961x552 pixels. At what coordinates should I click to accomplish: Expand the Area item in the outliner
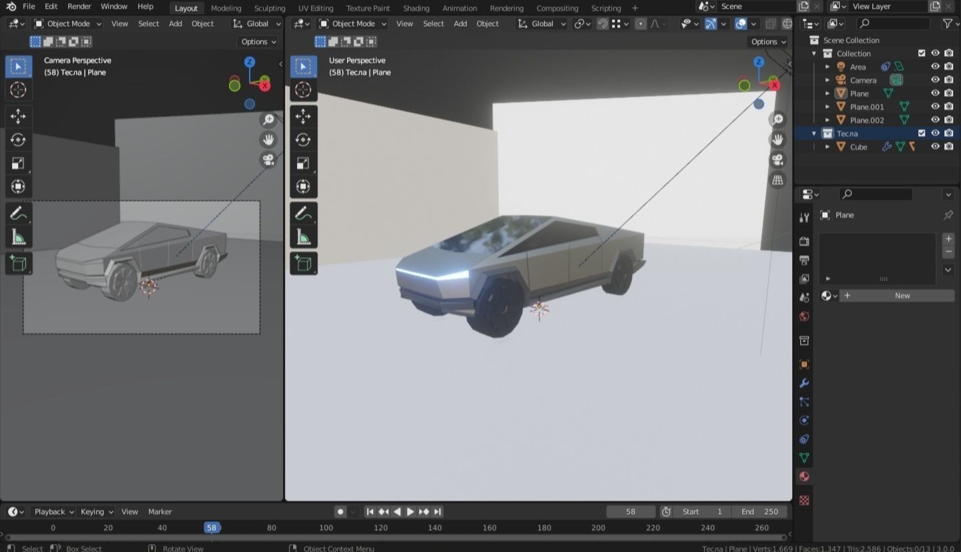pyautogui.click(x=828, y=67)
